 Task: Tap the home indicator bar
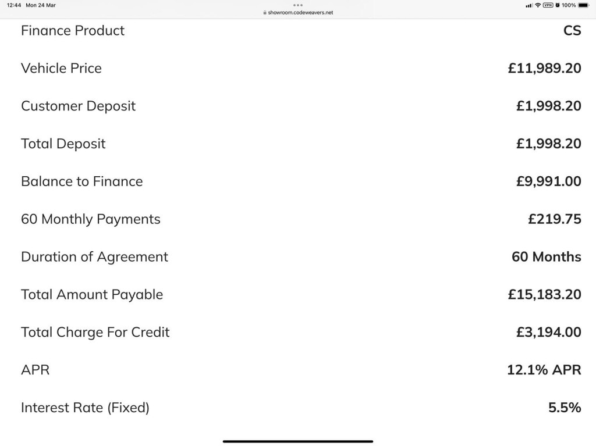point(298,441)
